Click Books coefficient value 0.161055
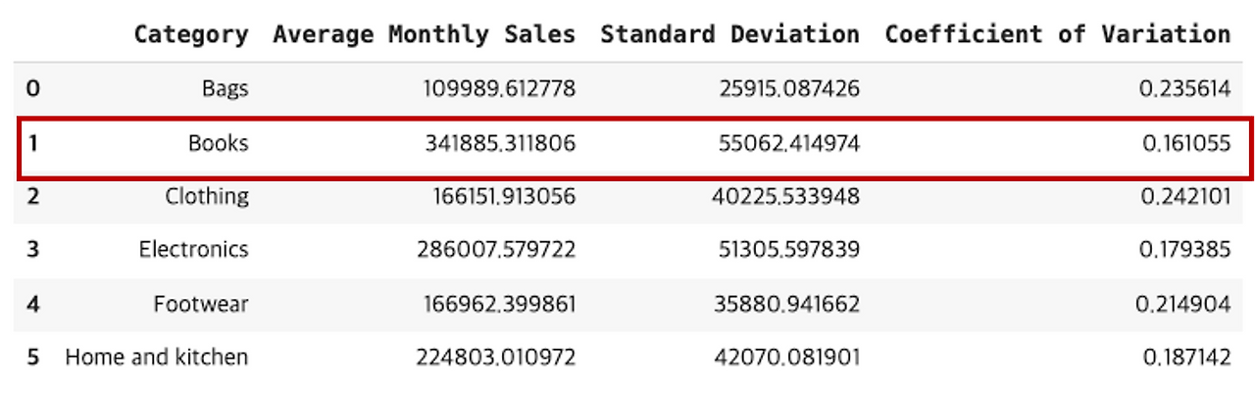Viewport: 1255px width, 395px height. 1185,143
